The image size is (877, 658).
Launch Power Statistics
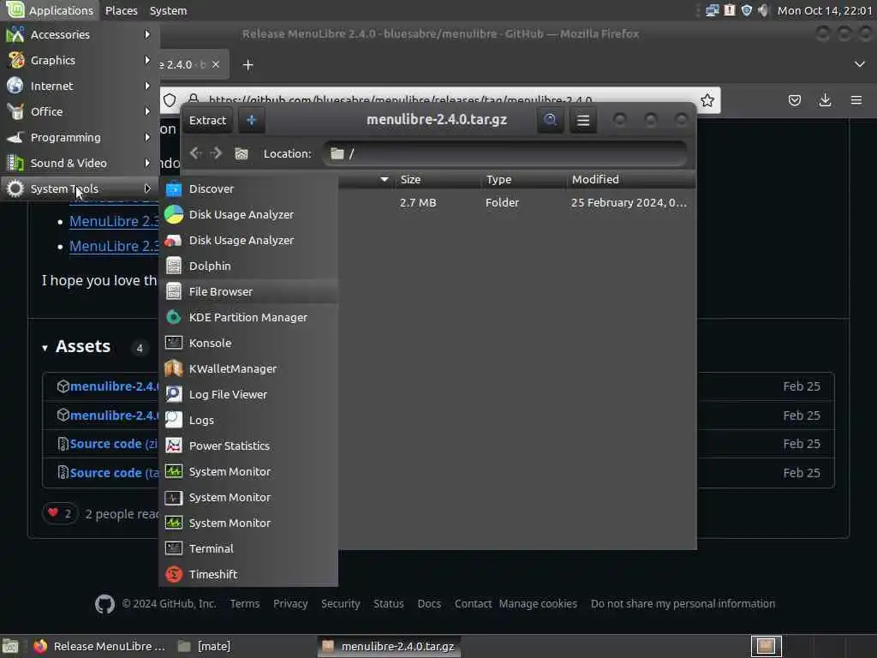click(x=248, y=446)
